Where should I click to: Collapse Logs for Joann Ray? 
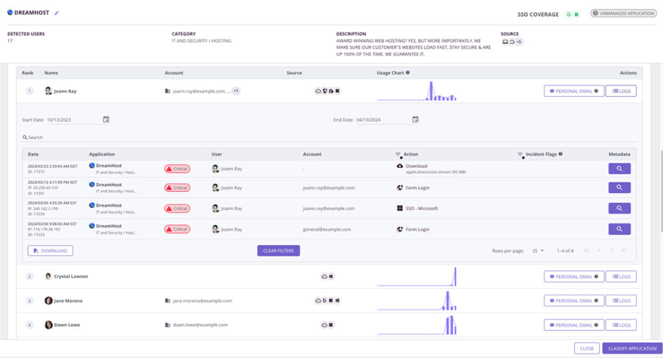pos(621,90)
